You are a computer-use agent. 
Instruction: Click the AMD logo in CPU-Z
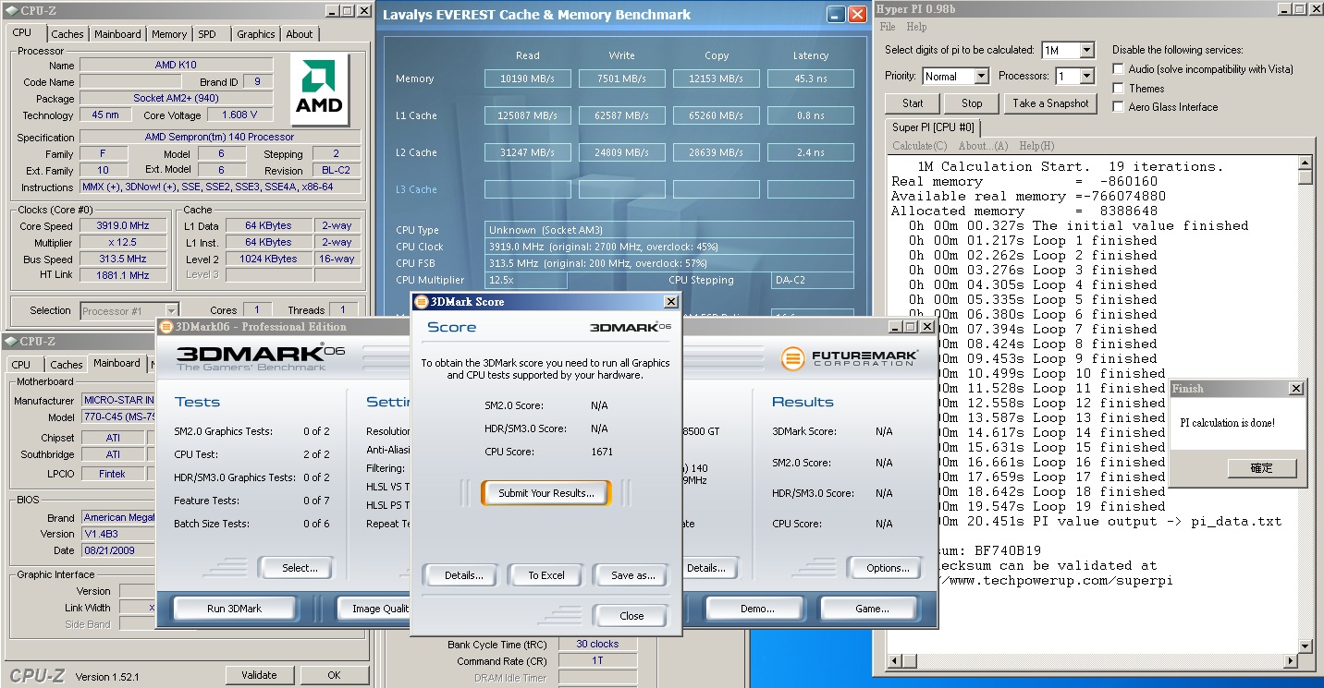(319, 90)
